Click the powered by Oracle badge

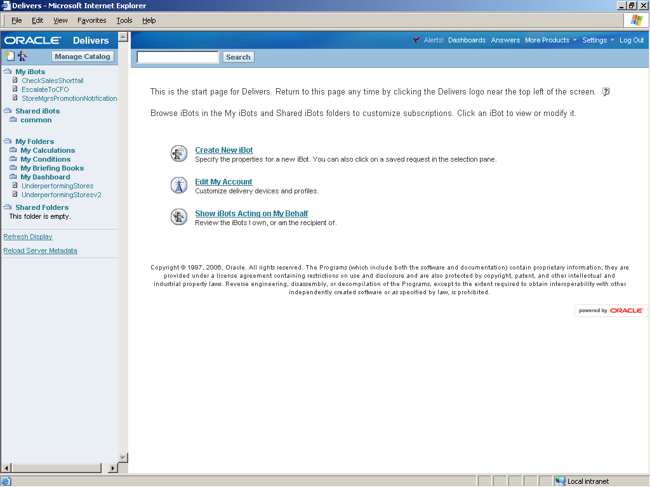[x=611, y=311]
